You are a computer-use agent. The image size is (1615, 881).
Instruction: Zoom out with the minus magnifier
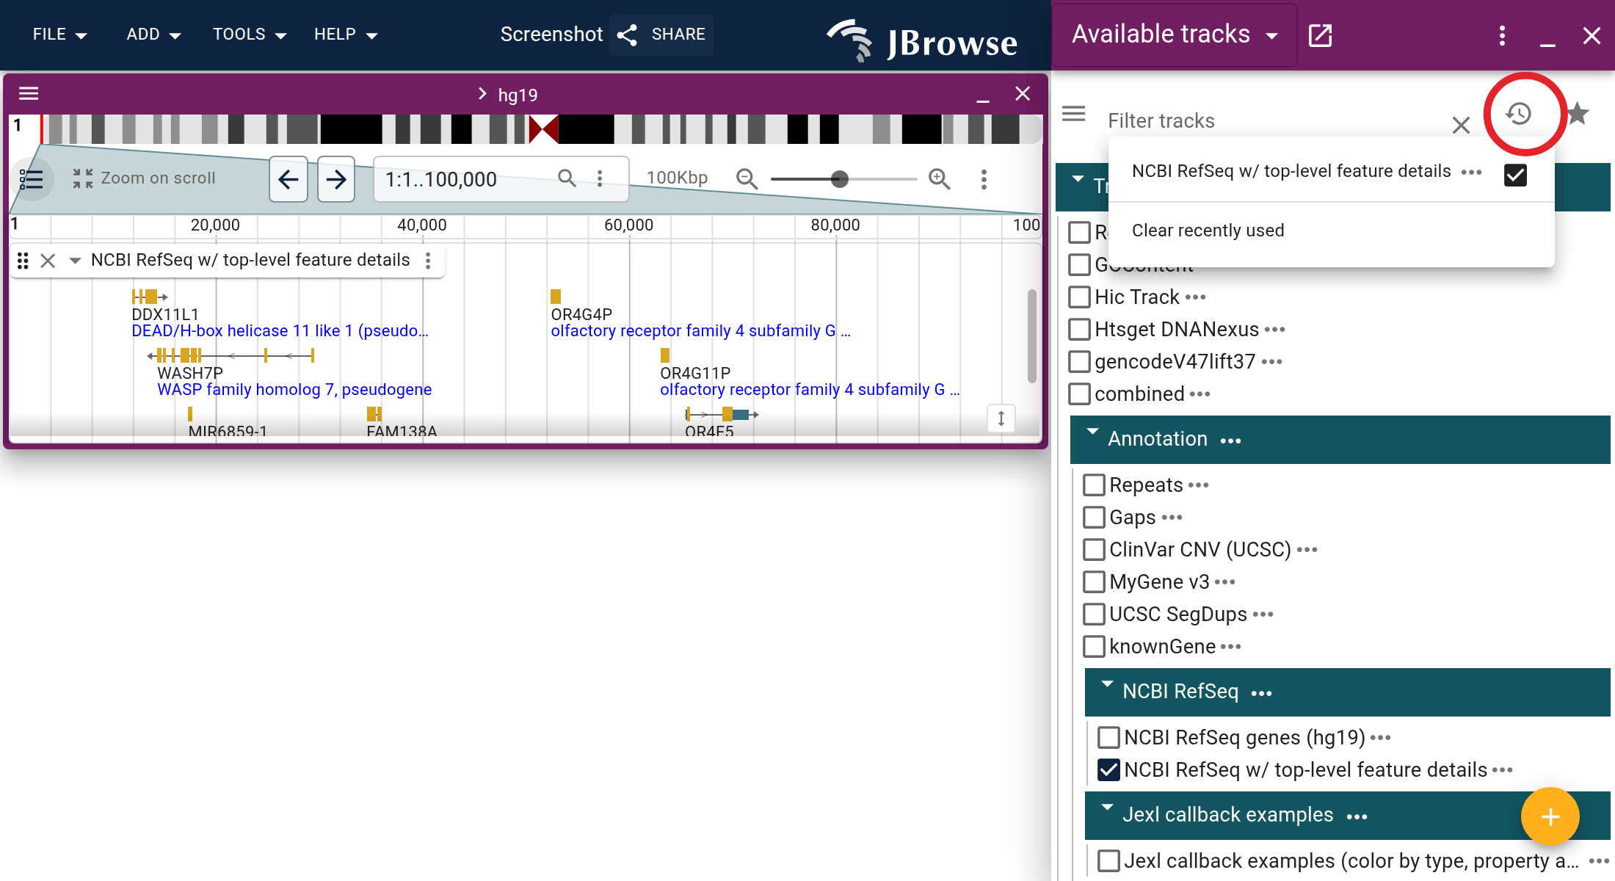tap(747, 178)
